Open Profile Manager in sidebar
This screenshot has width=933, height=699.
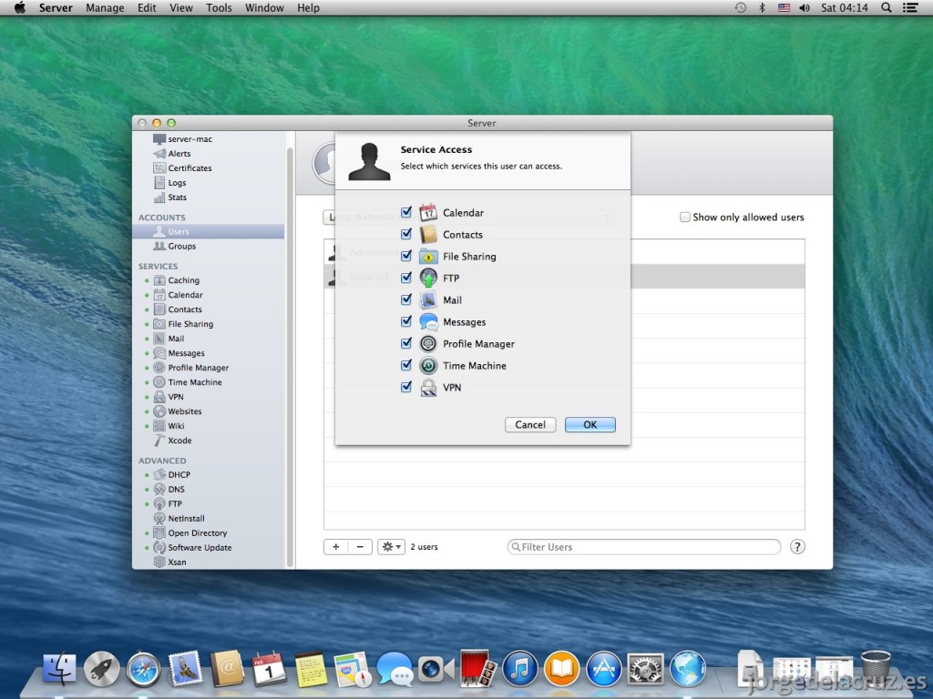coord(191,368)
